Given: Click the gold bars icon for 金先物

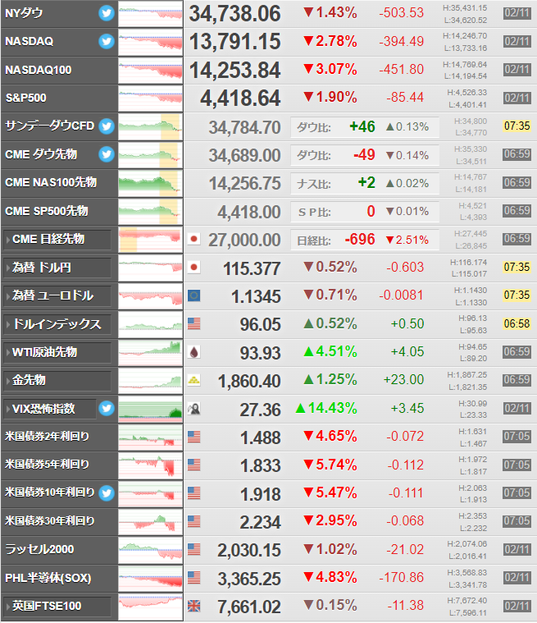Looking at the screenshot, I should [193, 380].
